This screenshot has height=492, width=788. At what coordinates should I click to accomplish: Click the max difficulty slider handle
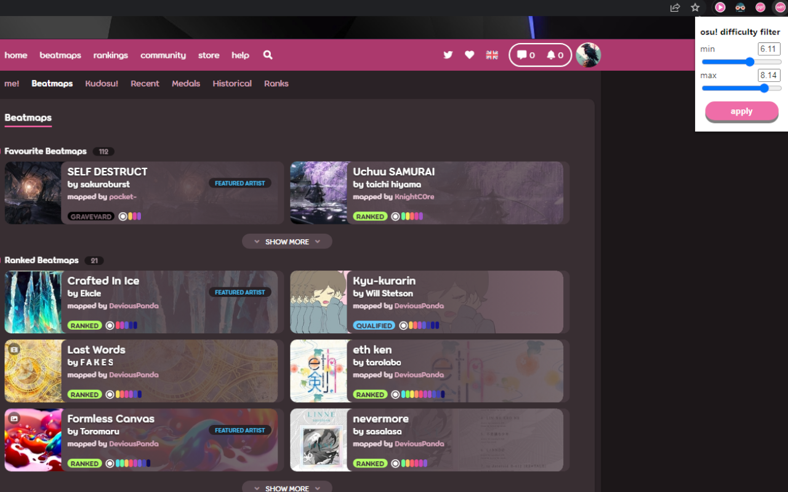(765, 88)
